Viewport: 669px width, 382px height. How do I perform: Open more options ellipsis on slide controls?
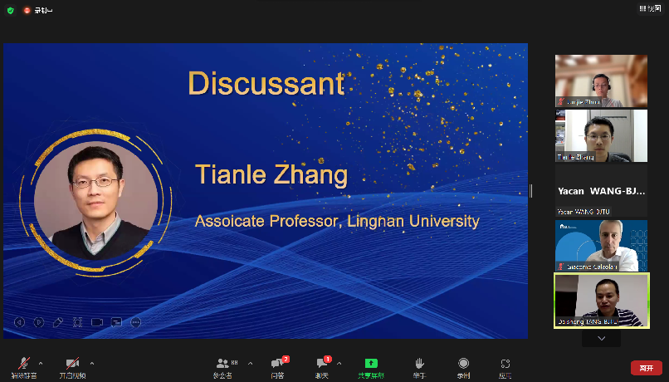(x=135, y=322)
